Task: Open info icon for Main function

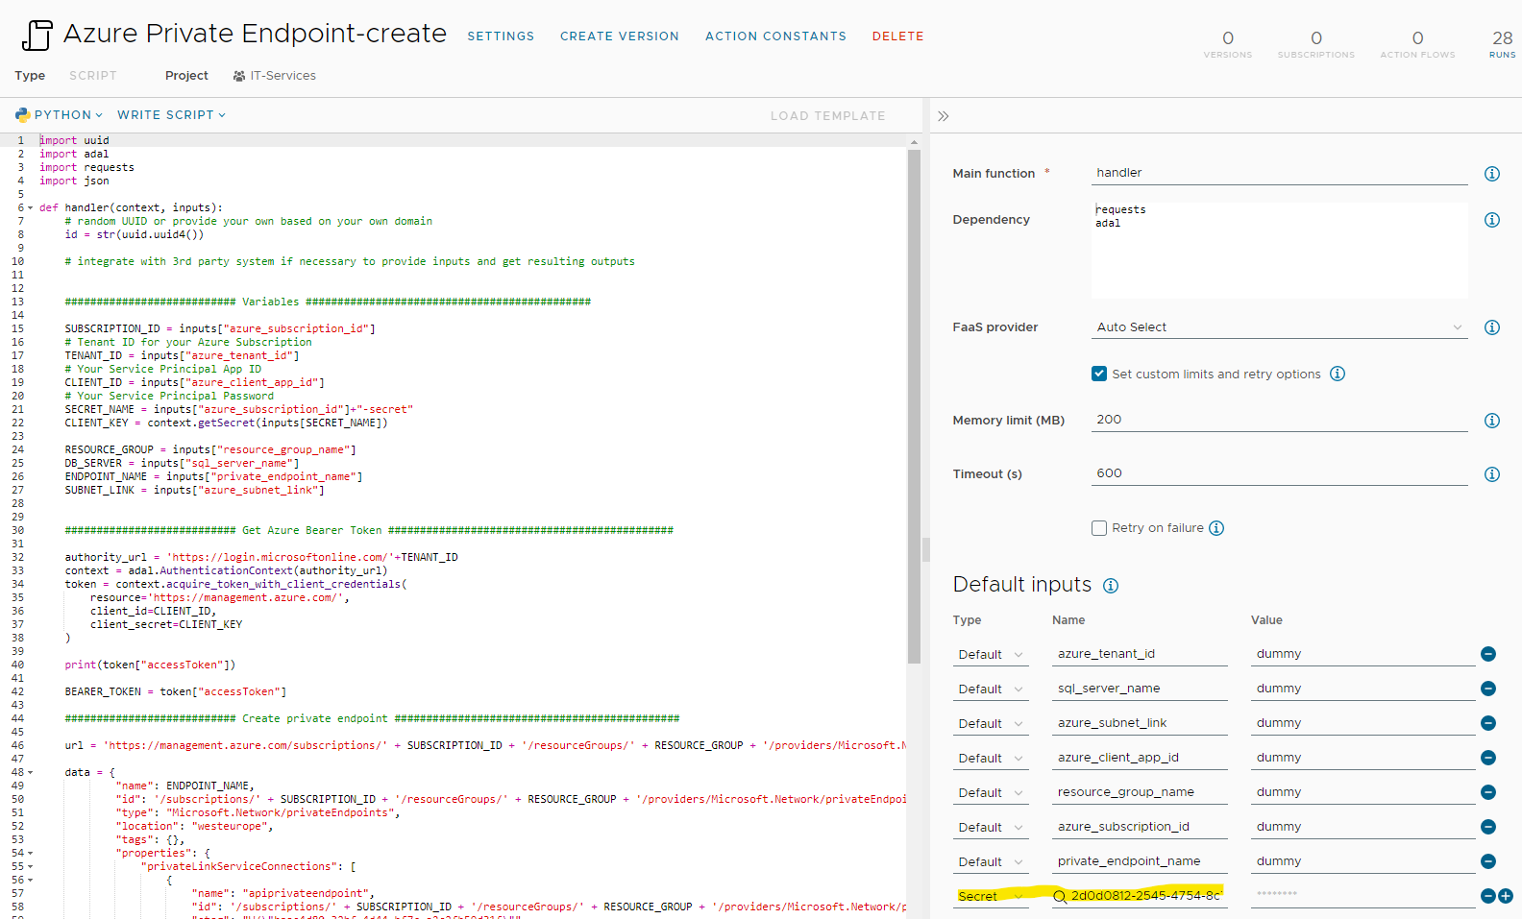Action: [x=1491, y=174]
